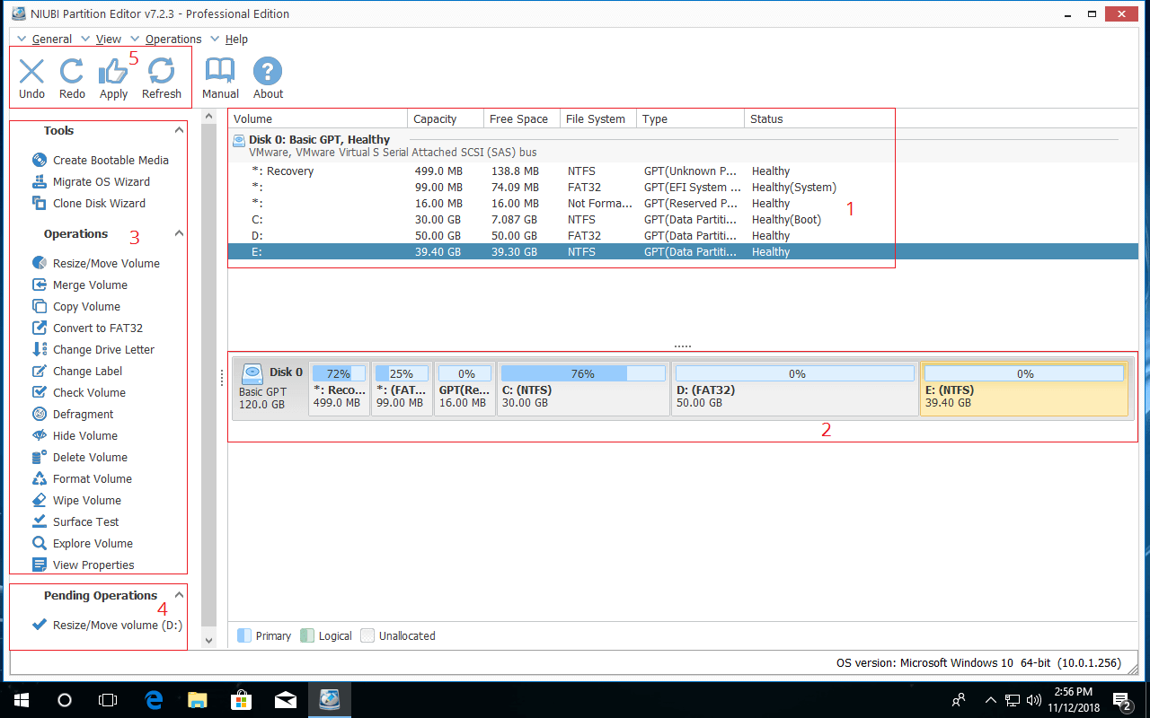Select the Disk 0 120.0 GB label

(271, 389)
